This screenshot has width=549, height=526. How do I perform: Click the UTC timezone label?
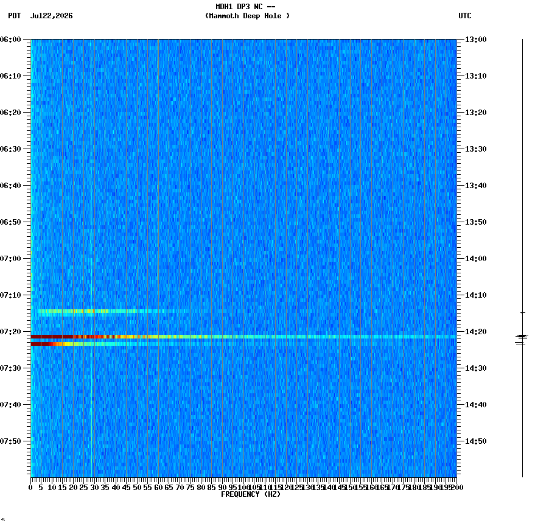pos(464,16)
